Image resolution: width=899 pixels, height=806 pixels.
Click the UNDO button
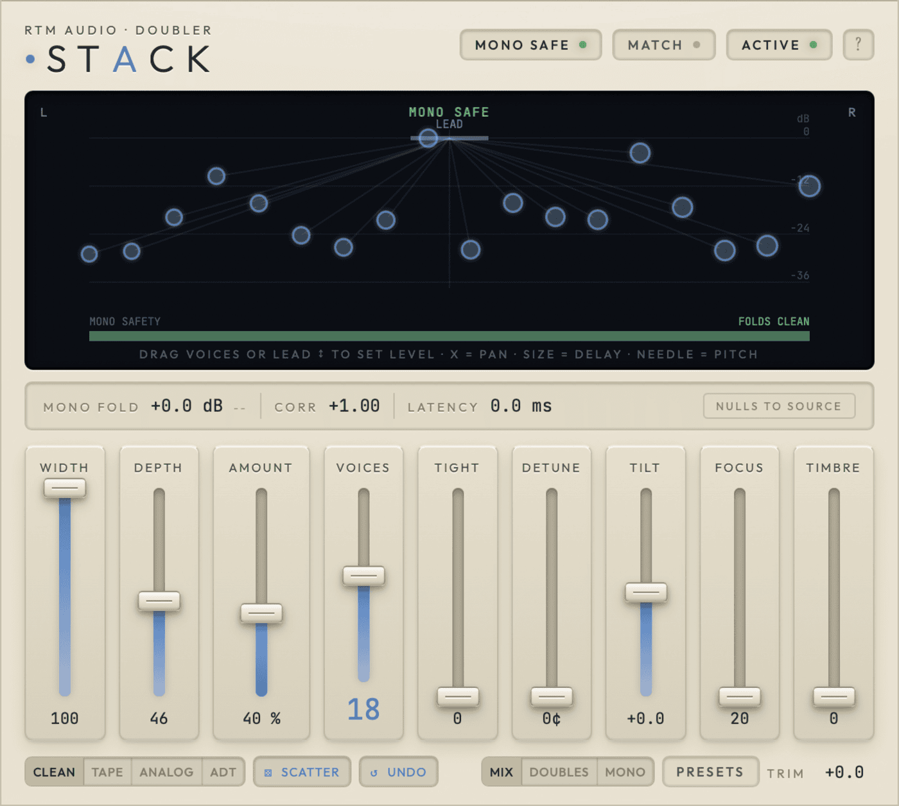click(398, 772)
